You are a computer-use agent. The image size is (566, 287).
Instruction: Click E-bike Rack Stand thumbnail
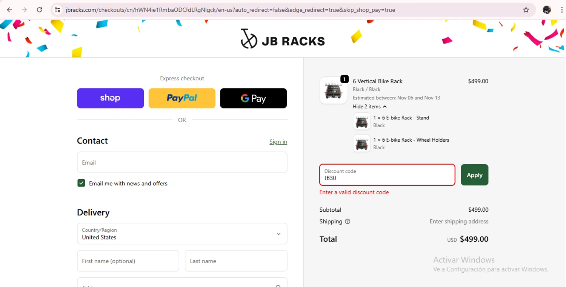[361, 121]
